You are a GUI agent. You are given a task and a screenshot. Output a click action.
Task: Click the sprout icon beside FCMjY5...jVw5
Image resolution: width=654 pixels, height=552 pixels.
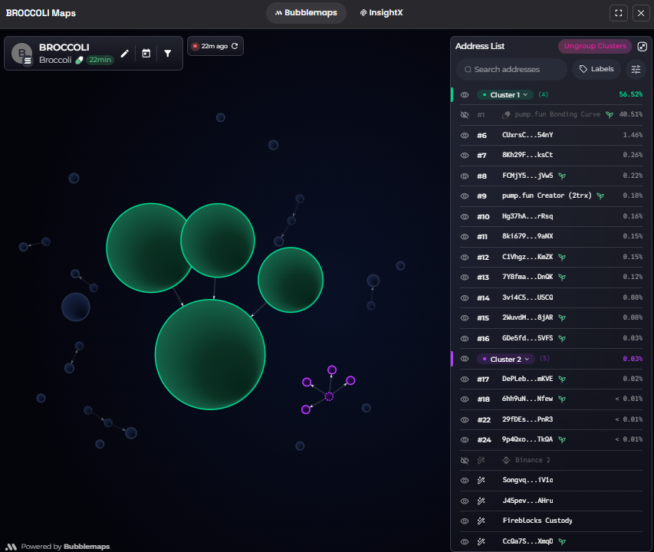562,176
